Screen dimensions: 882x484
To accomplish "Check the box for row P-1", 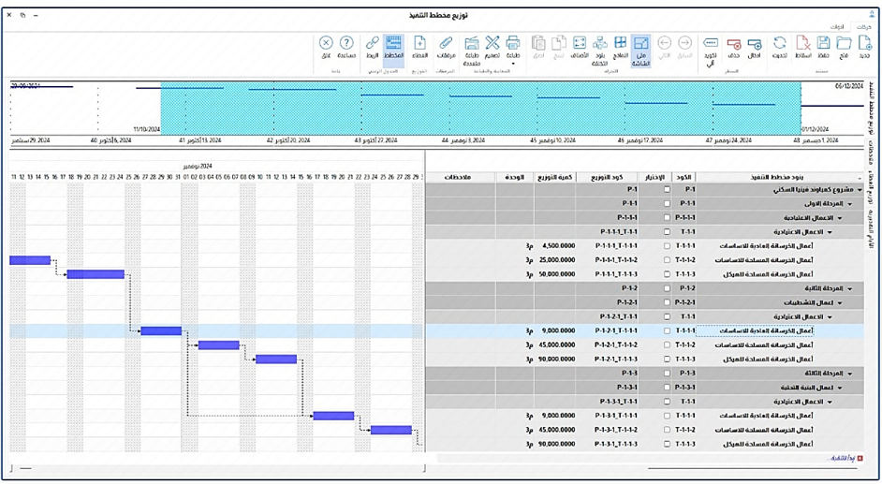I will click(x=666, y=189).
